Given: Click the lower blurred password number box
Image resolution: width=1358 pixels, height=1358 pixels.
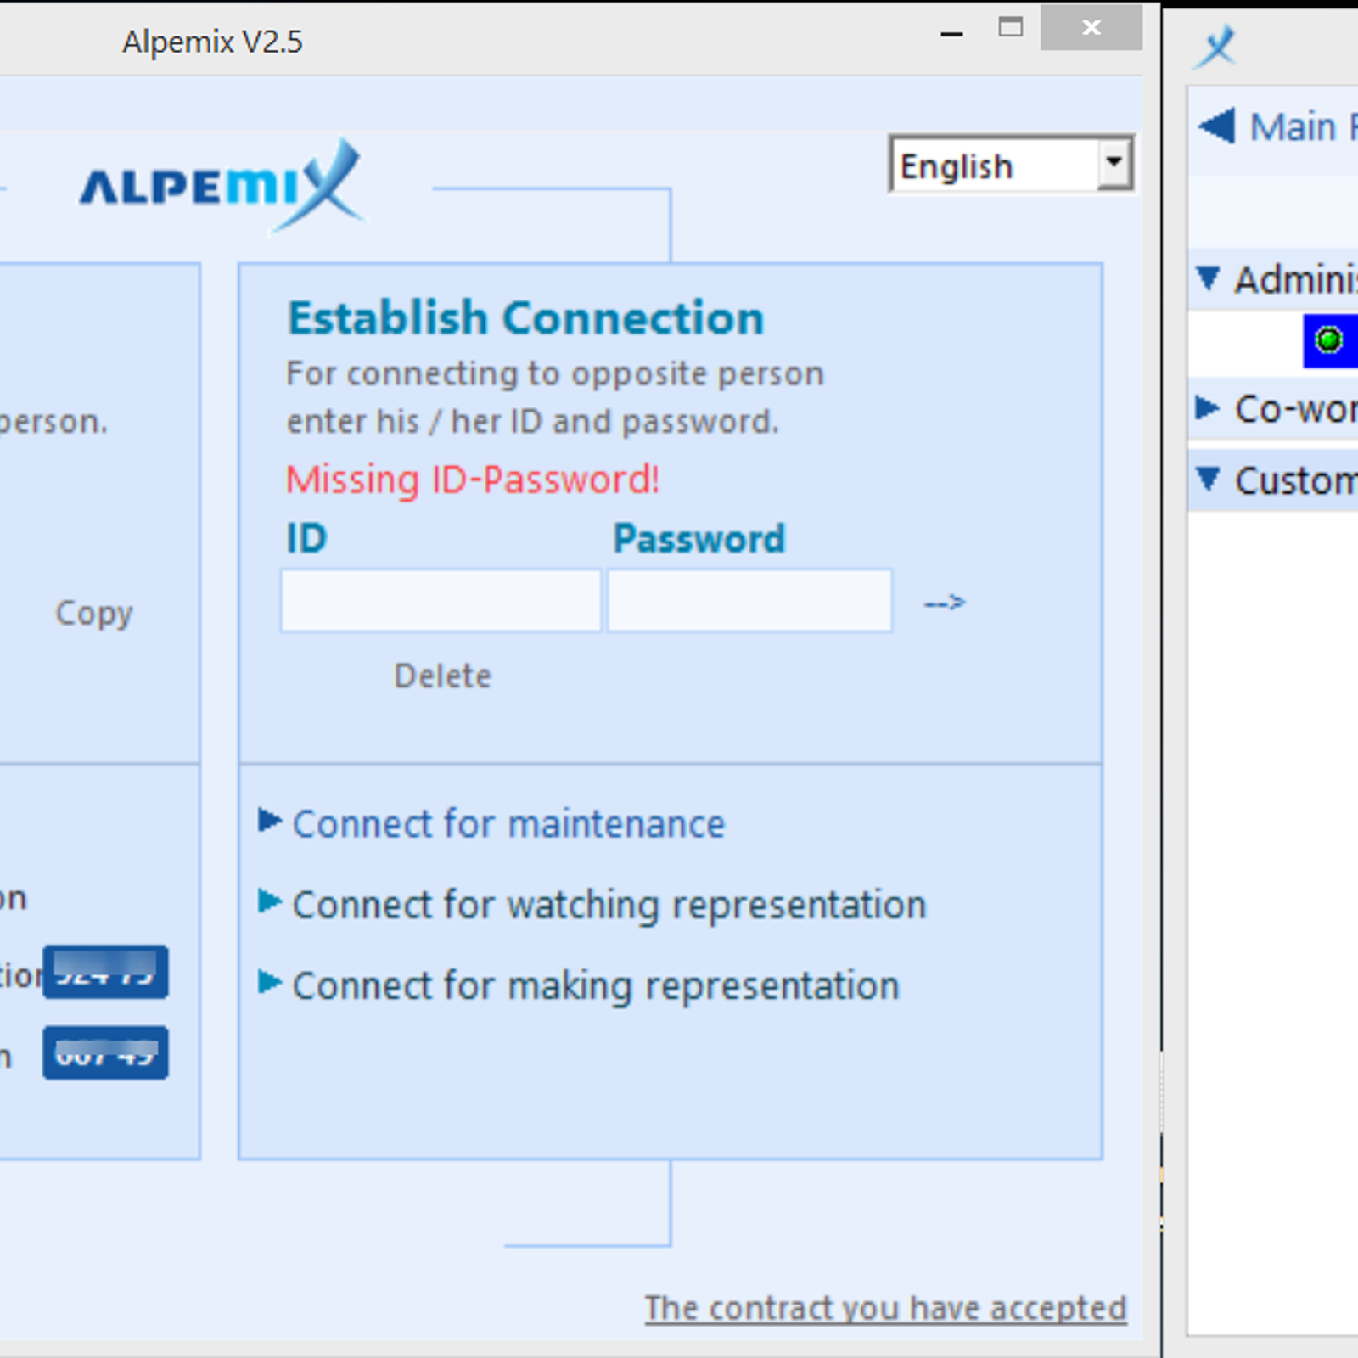Looking at the screenshot, I should click(105, 1052).
